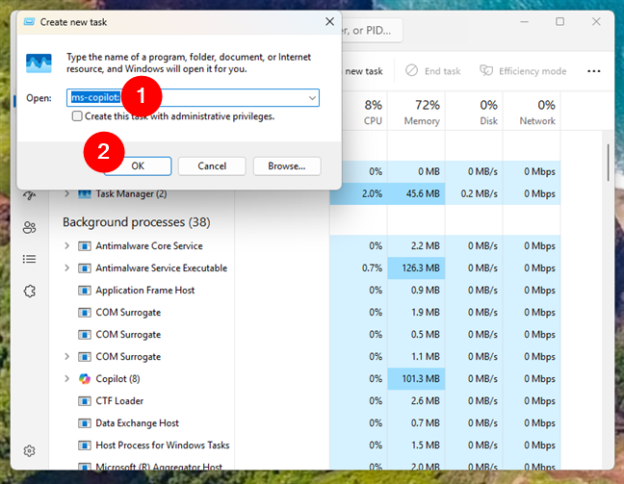The image size is (624, 484).
Task: Click the 126.3 MB memory cell
Action: click(x=416, y=268)
